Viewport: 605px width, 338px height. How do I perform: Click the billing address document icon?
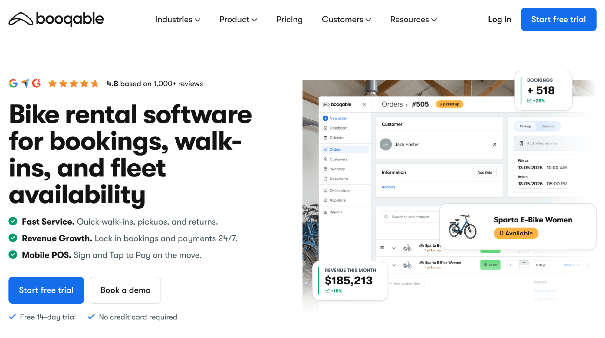click(x=521, y=143)
